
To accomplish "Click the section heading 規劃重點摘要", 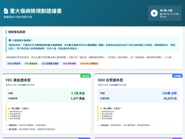I will coord(17,32).
